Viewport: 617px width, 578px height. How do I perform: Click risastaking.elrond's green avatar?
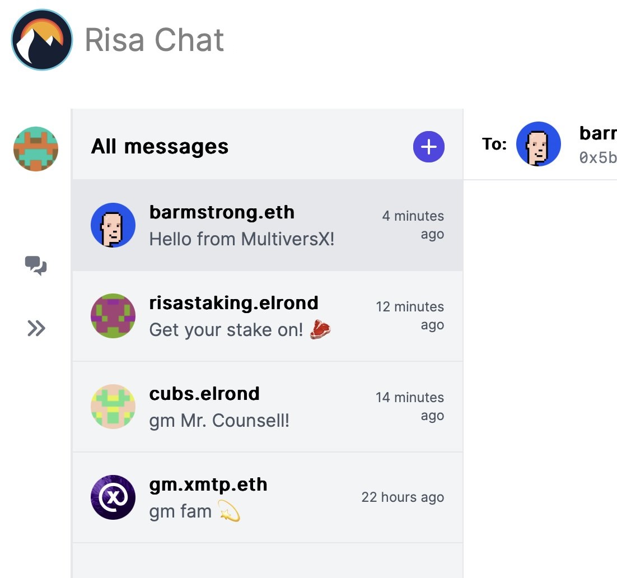[x=113, y=315]
